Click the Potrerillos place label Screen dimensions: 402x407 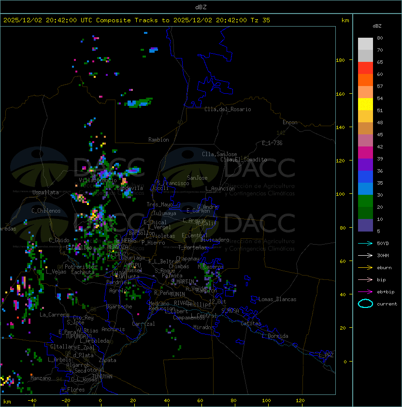point(81,267)
